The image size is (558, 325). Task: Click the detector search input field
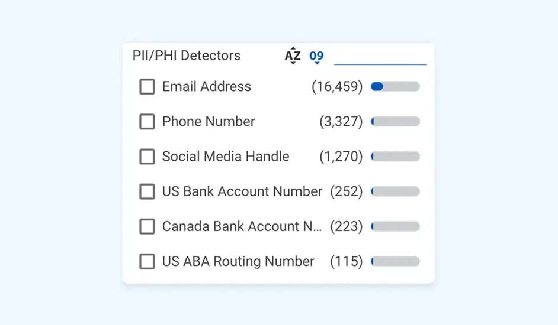pos(380,57)
